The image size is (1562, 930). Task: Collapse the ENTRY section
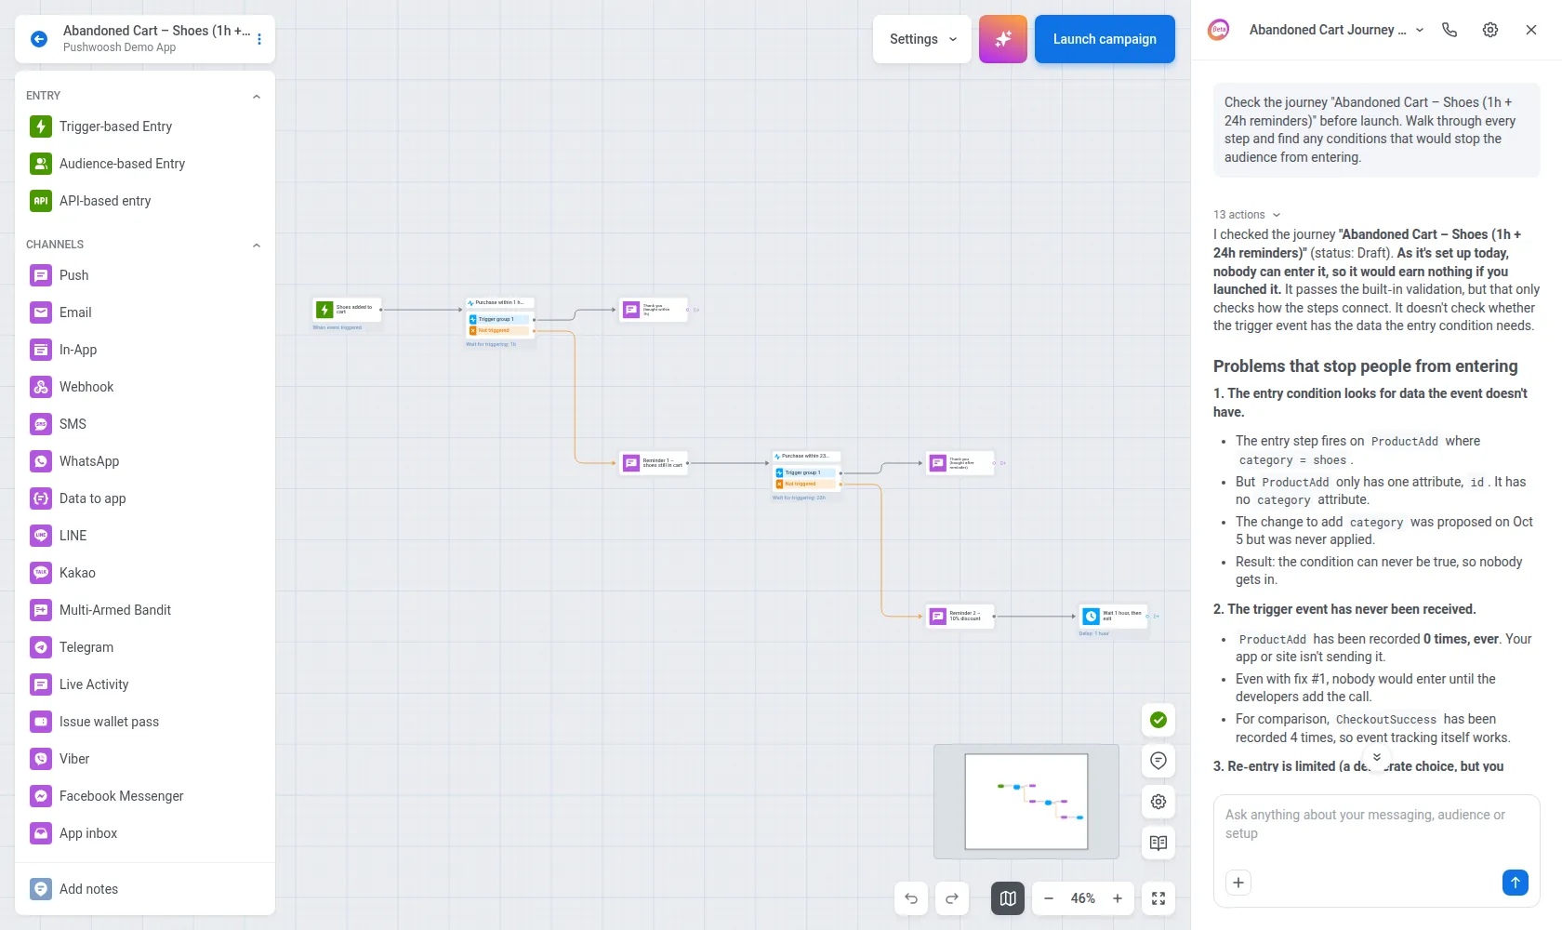257,96
